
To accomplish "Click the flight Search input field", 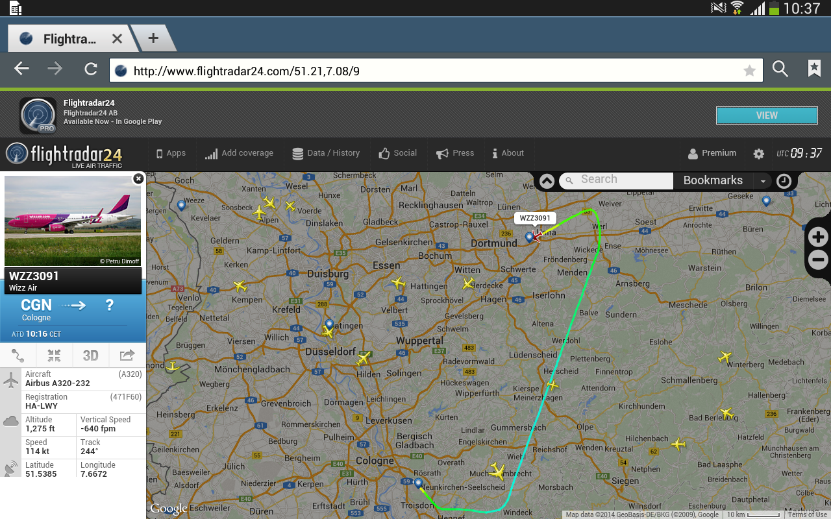I will pyautogui.click(x=616, y=180).
